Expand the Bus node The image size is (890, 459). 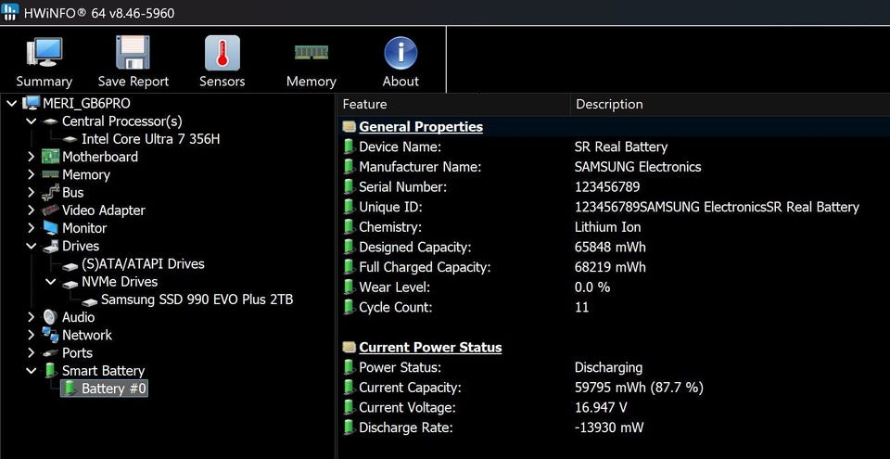tap(32, 193)
